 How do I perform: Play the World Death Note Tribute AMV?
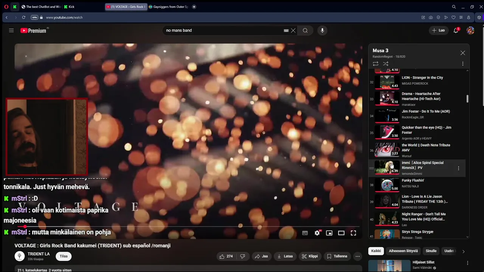(x=417, y=150)
